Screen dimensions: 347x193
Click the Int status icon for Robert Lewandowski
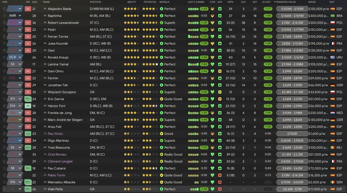(28, 22)
